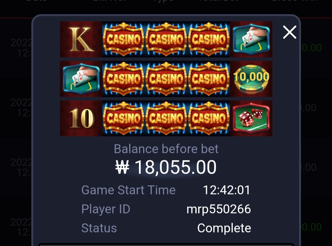Screen dimensions: 332x246
Task: Tap the Complete status value
Action: coord(224,228)
